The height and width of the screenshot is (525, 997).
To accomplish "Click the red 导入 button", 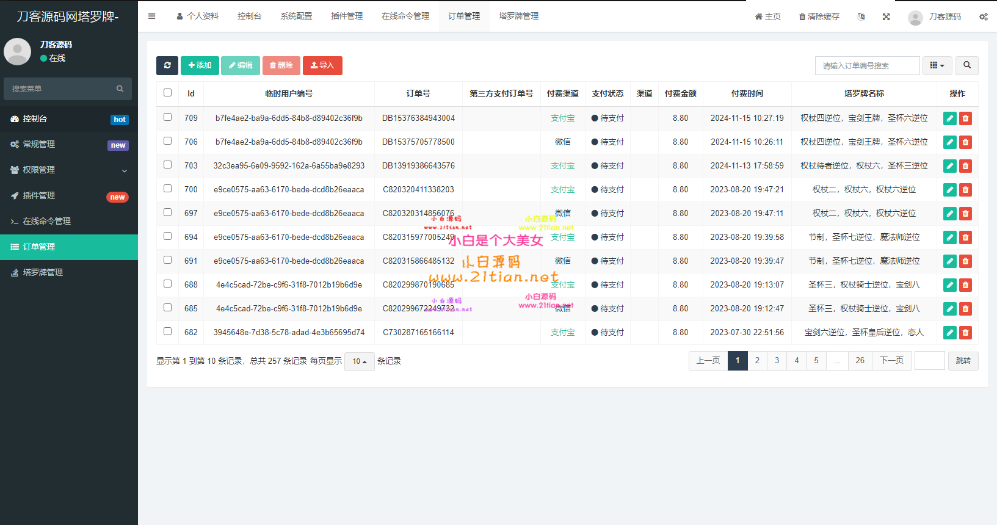I will point(322,65).
